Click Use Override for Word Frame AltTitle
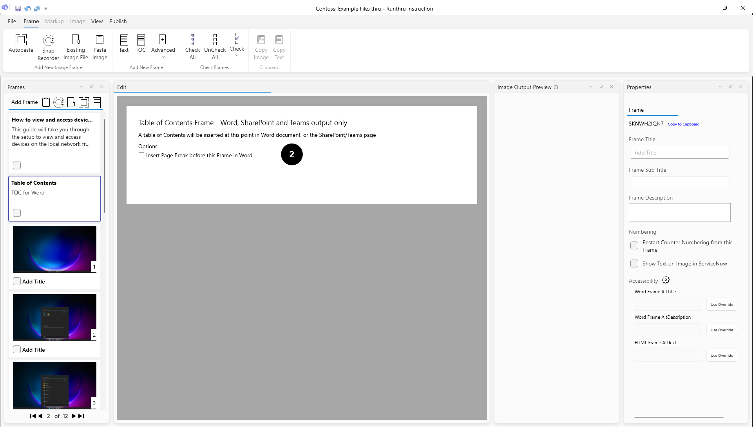 click(x=722, y=304)
